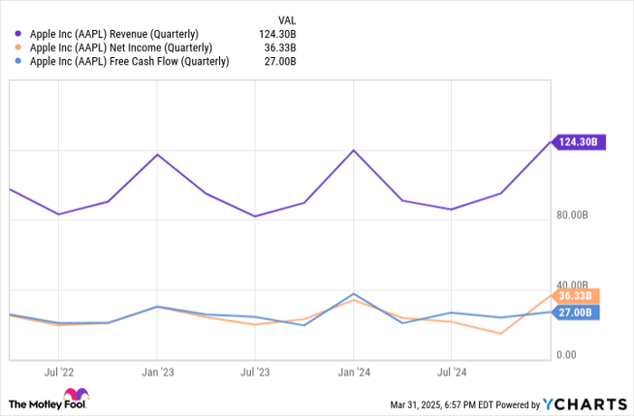Click the orange 36.33B value flag

pyautogui.click(x=576, y=295)
